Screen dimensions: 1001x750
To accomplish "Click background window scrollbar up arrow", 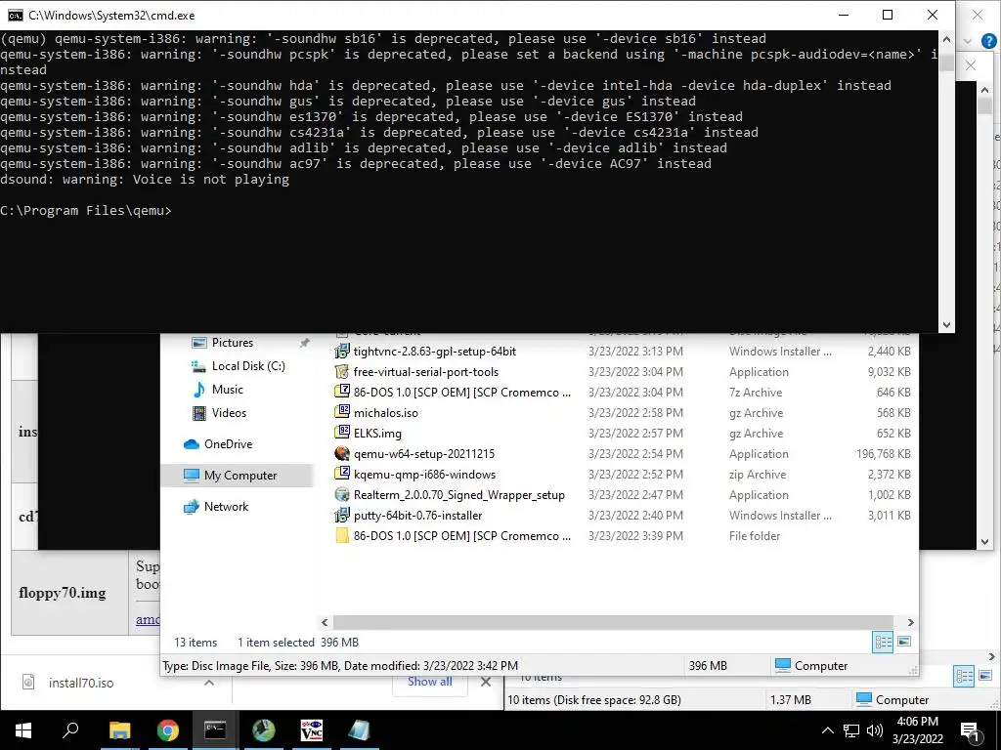I will click(984, 91).
